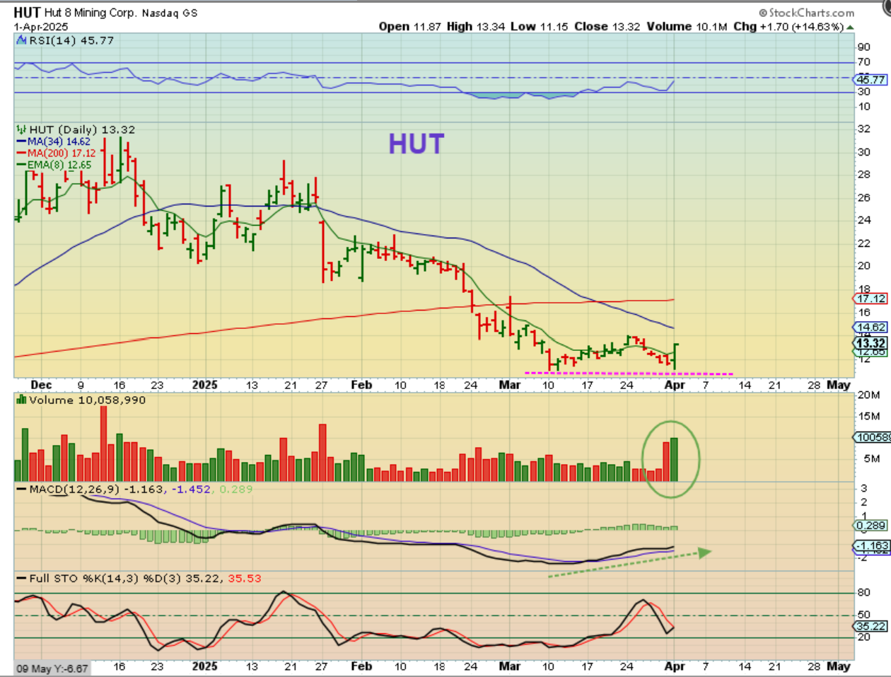Click the 09 May Y:-6.67 status readout
Viewport: 891px width, 677px height.
tap(52, 669)
